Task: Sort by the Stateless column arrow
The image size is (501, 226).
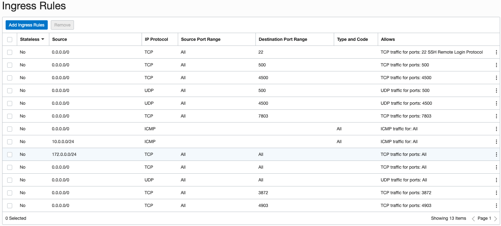Action: (x=43, y=39)
